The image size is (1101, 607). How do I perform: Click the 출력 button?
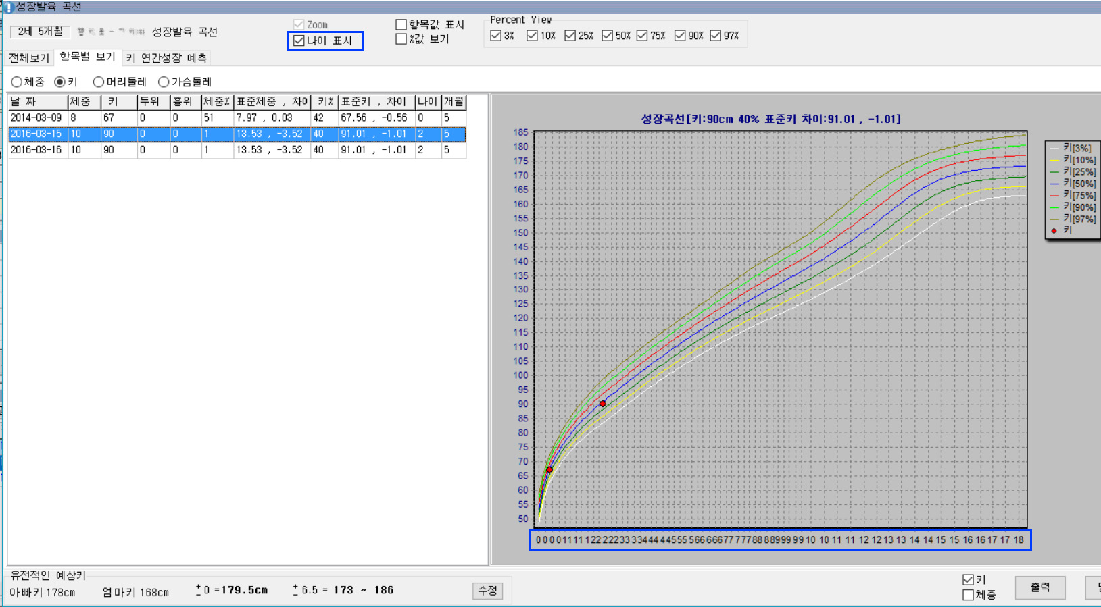pos(1039,587)
